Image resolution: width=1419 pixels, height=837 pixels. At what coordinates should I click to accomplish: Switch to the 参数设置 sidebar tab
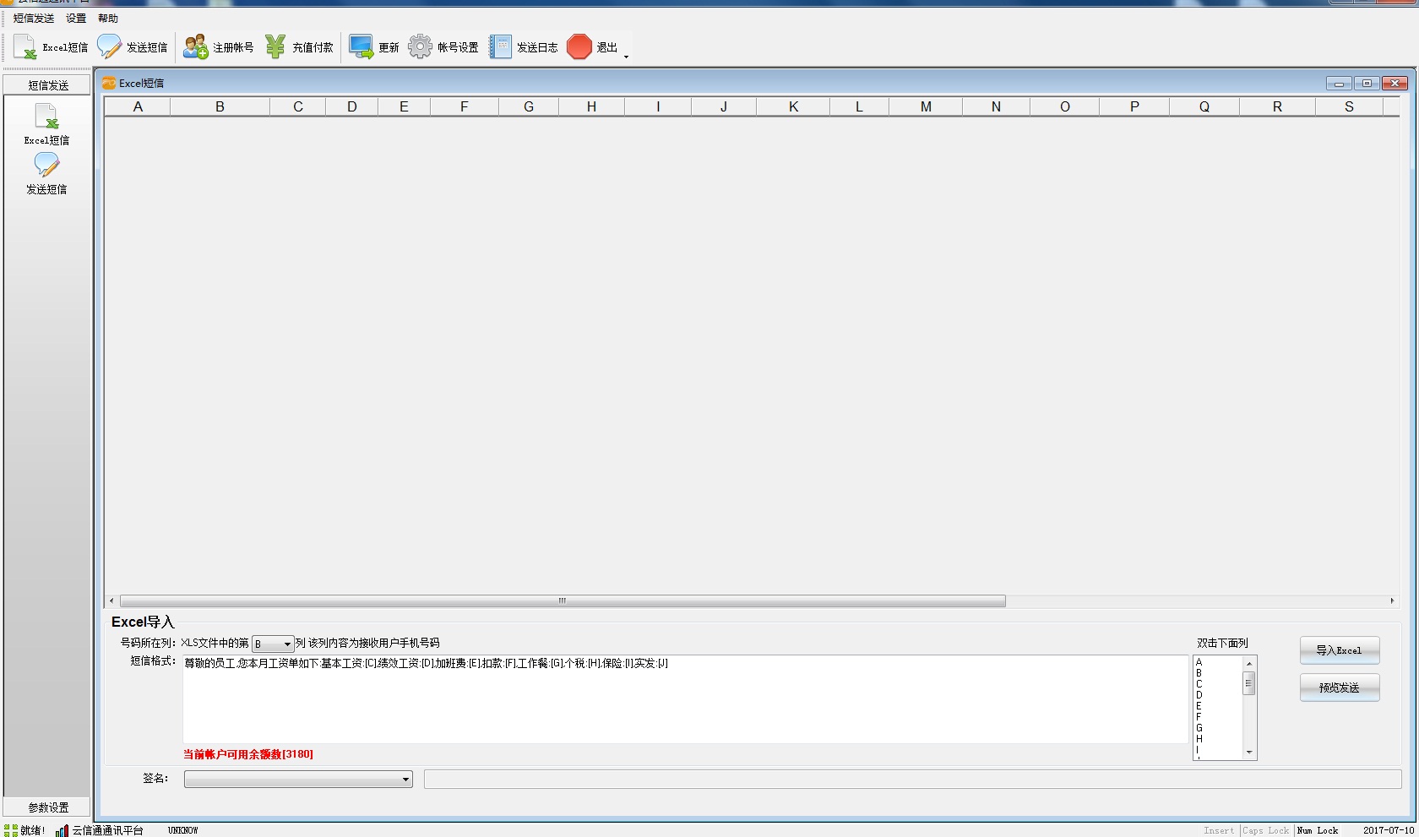pos(47,807)
